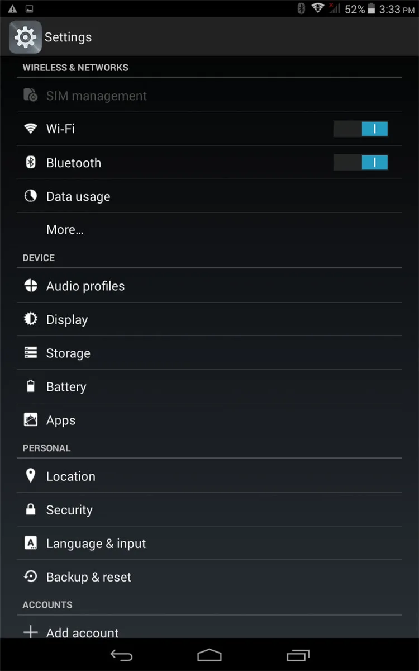419x671 pixels.
Task: Open Display settings via the brightness icon
Action: click(x=31, y=319)
